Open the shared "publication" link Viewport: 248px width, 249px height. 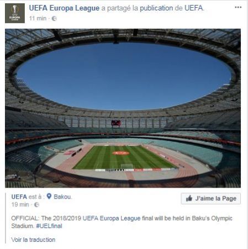(x=156, y=8)
